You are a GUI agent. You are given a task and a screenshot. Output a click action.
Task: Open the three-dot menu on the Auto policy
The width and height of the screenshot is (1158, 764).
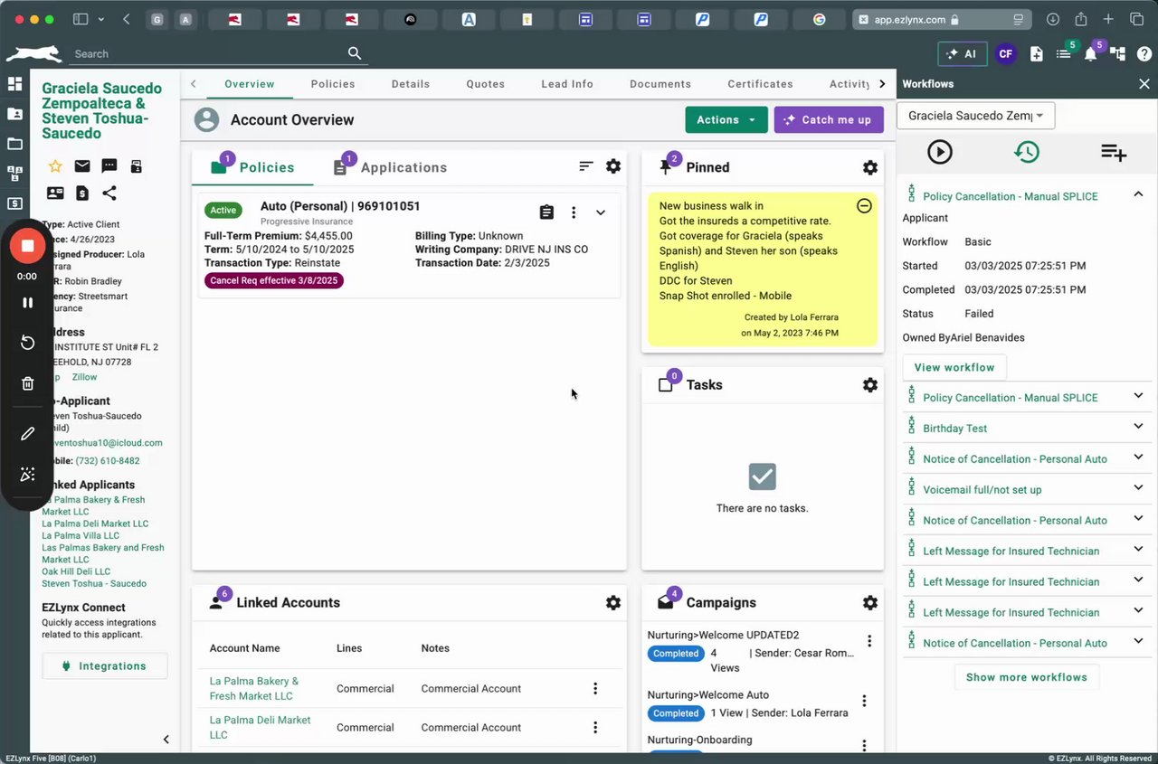coord(574,212)
